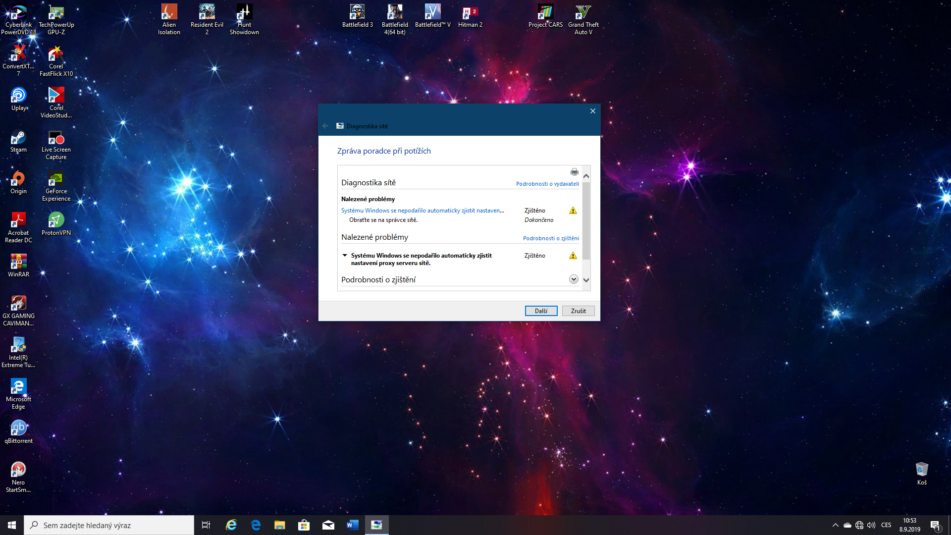Click the back arrow in the troubleshooter window
Image resolution: width=951 pixels, height=535 pixels.
click(x=325, y=126)
